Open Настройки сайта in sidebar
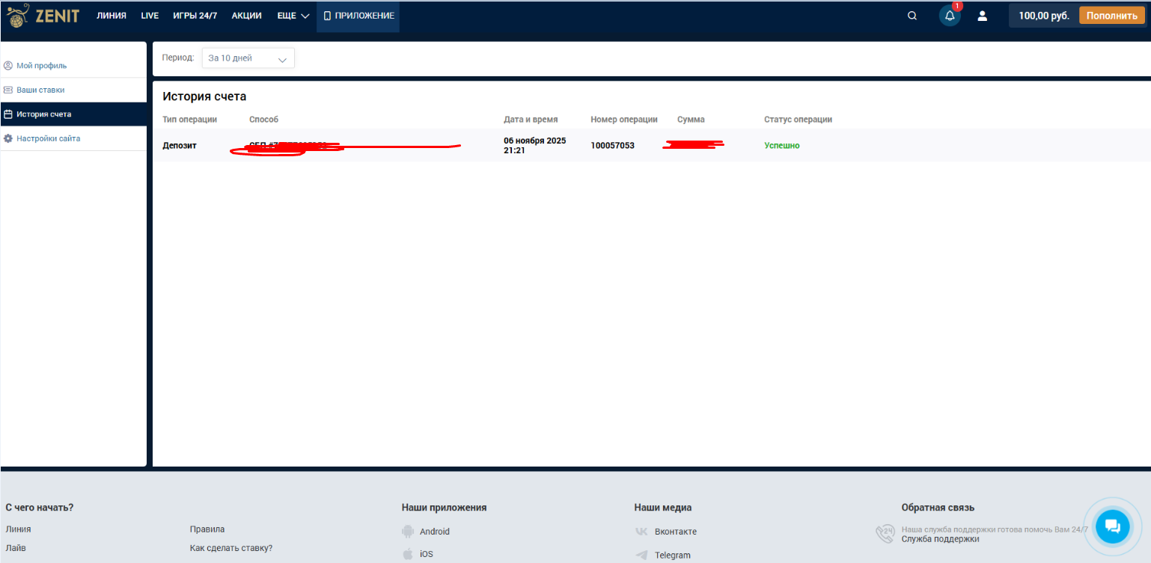1151x563 pixels. [48, 138]
